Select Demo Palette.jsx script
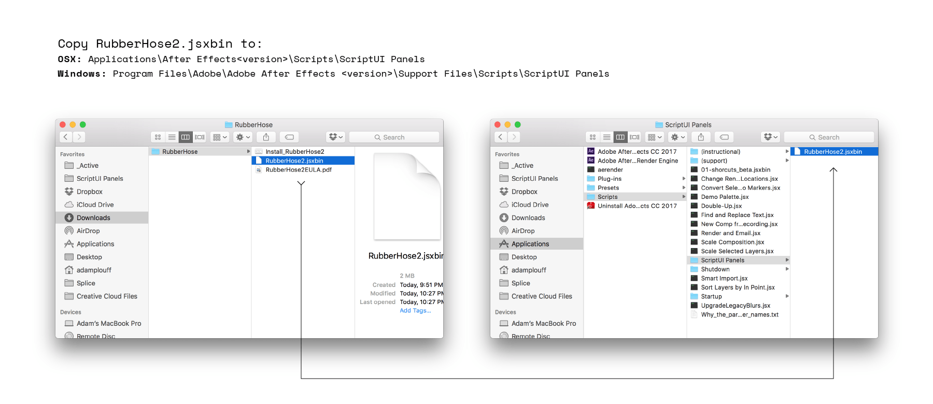Image resolution: width=933 pixels, height=404 pixels. (739, 197)
